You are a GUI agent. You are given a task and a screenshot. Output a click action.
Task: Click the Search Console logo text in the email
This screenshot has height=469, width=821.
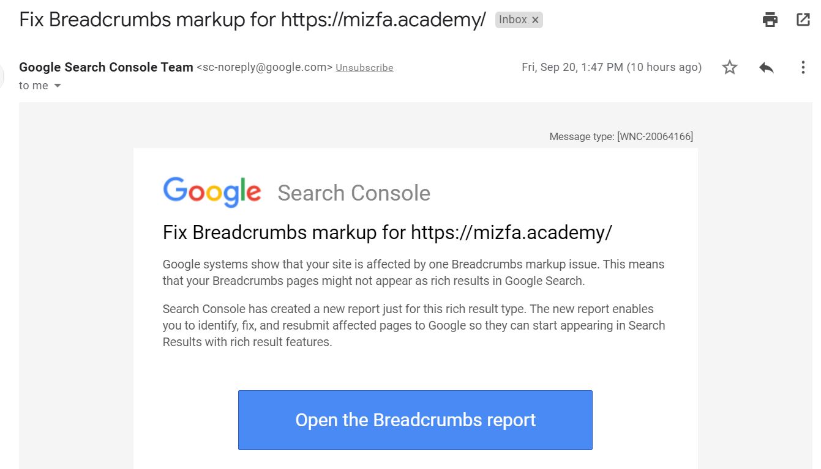354,193
